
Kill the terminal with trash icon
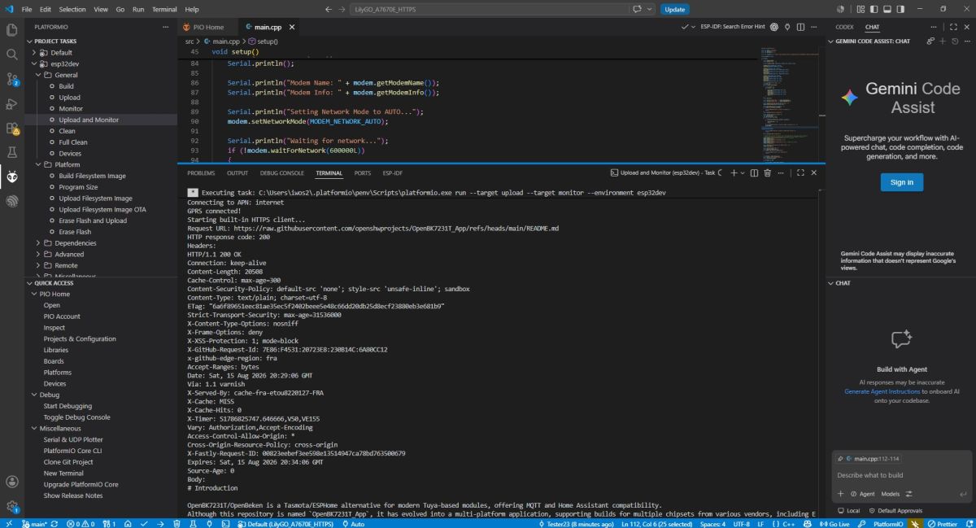point(769,172)
